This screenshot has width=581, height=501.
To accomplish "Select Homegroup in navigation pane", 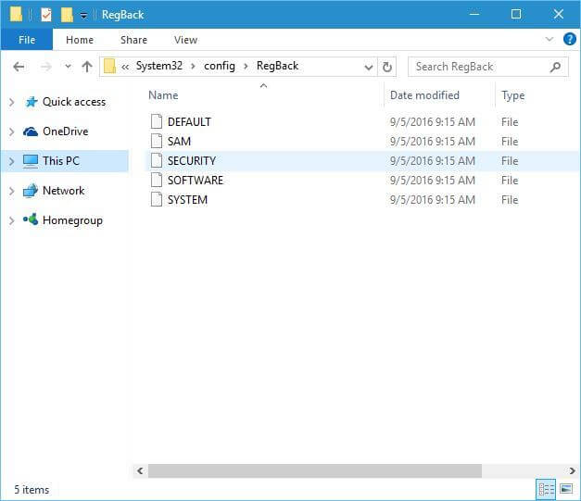I will point(72,220).
